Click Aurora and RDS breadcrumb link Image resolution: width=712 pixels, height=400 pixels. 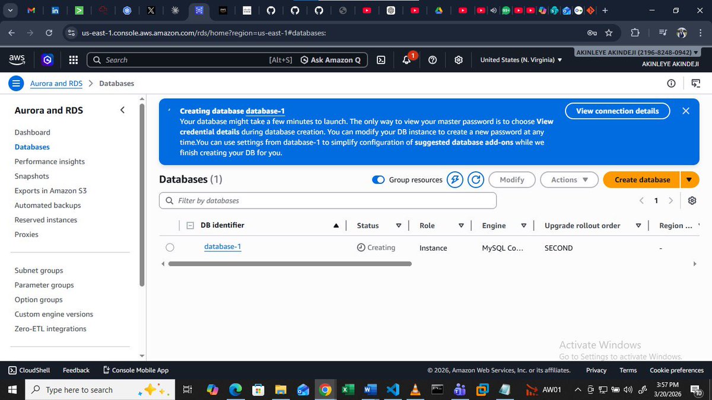56,84
